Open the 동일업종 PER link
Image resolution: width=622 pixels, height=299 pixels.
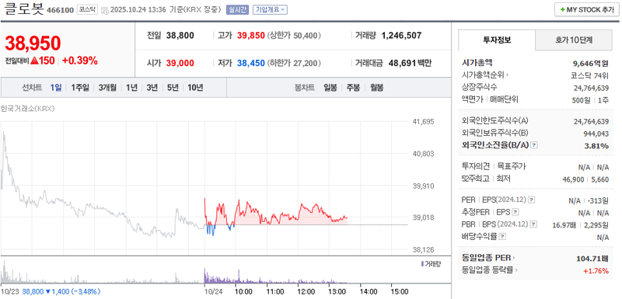click(489, 258)
